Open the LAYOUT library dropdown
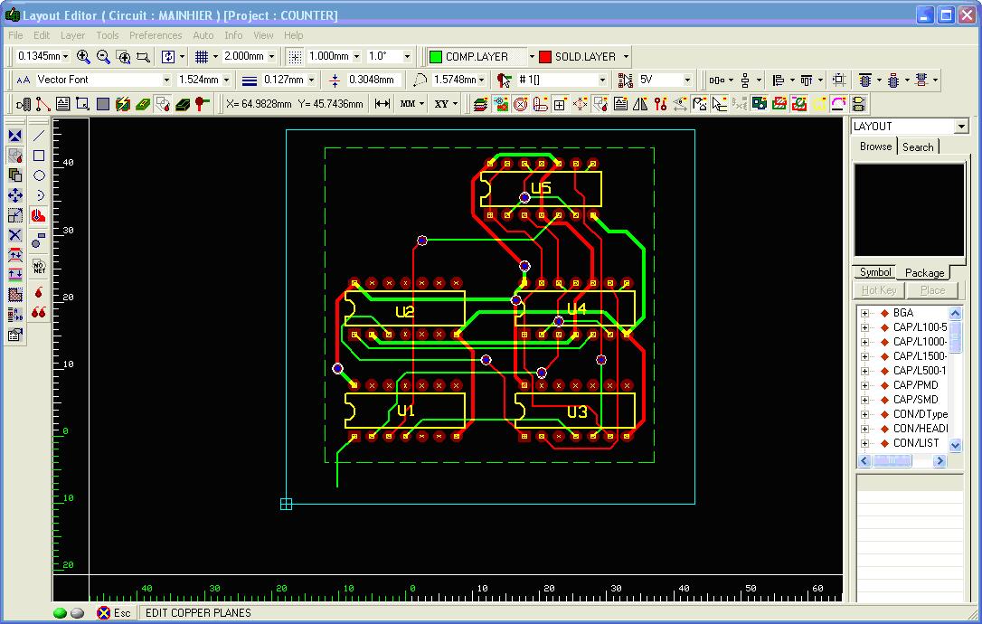The image size is (982, 624). (962, 127)
